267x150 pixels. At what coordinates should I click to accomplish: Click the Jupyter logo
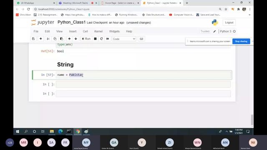(43, 22)
